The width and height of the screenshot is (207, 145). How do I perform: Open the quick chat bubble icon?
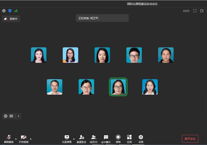point(11,116)
